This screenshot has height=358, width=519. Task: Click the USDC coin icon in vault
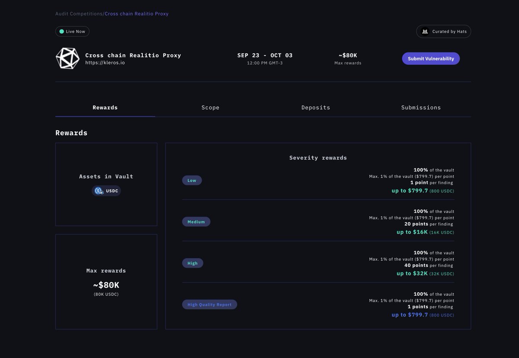click(99, 191)
